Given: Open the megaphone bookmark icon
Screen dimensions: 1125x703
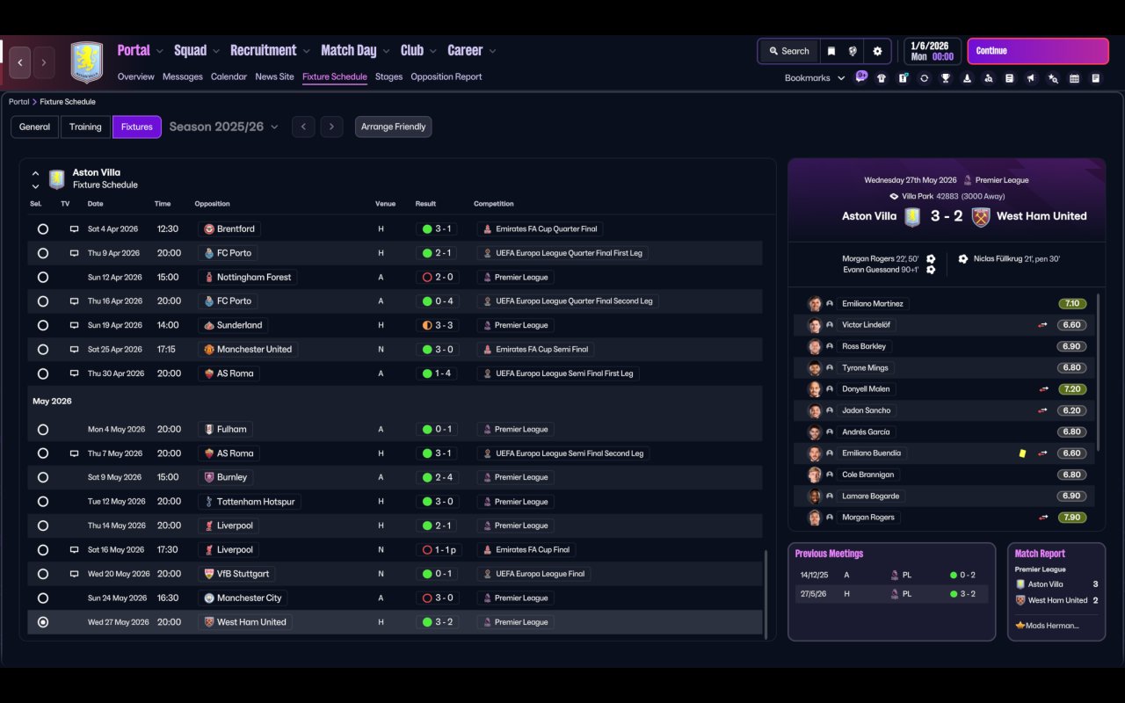Looking at the screenshot, I should (x=1031, y=78).
